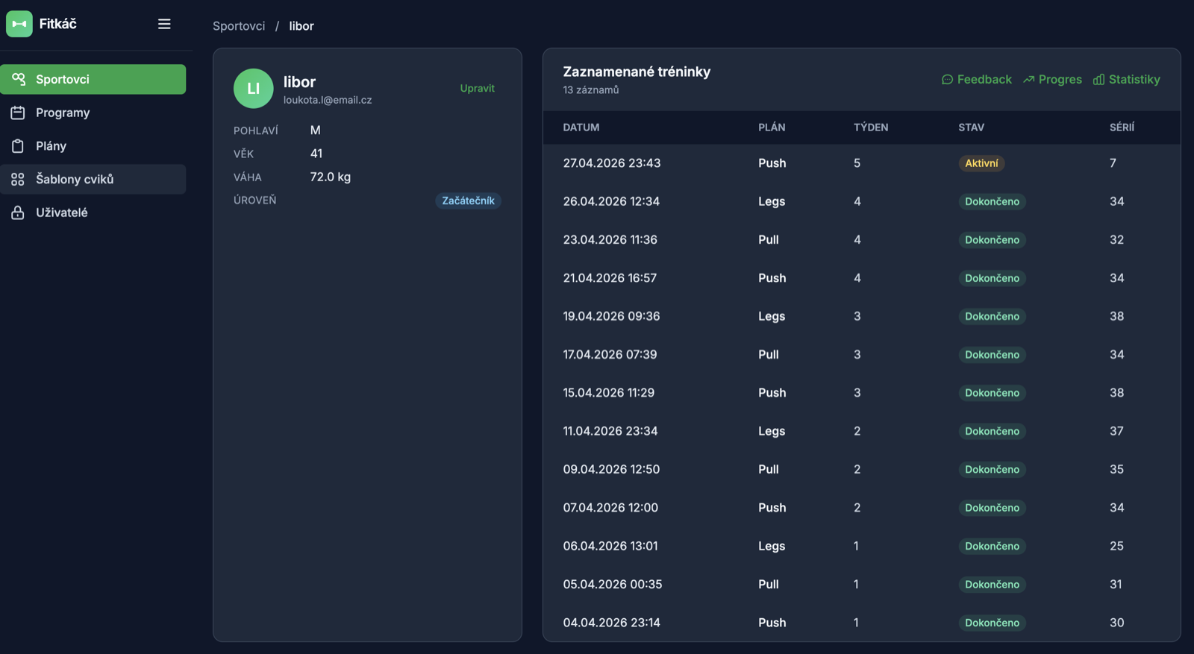Click the Šablony cviků grid icon
This screenshot has height=654, width=1194.
[18, 179]
